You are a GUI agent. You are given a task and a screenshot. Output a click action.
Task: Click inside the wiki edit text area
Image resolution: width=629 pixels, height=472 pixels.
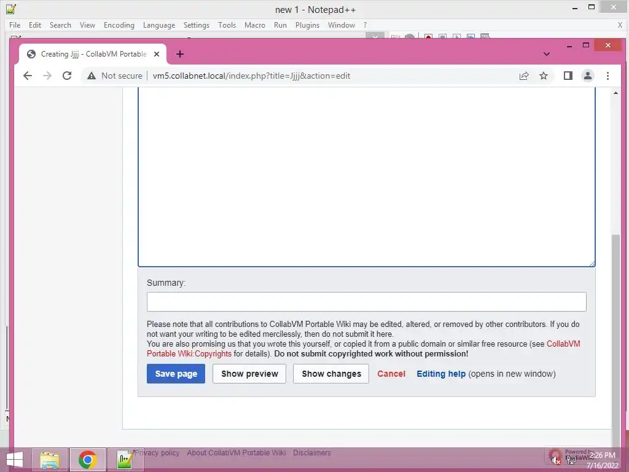click(x=366, y=176)
